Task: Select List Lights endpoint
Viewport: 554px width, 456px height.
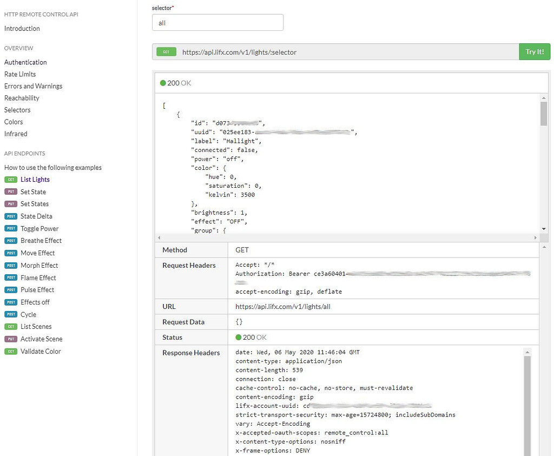Action: [x=35, y=180]
